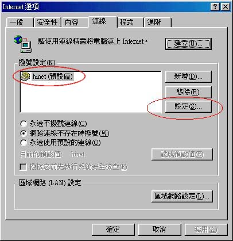Confirm with the 確定 button
This screenshot has width=233, height=241.
click(x=113, y=229)
